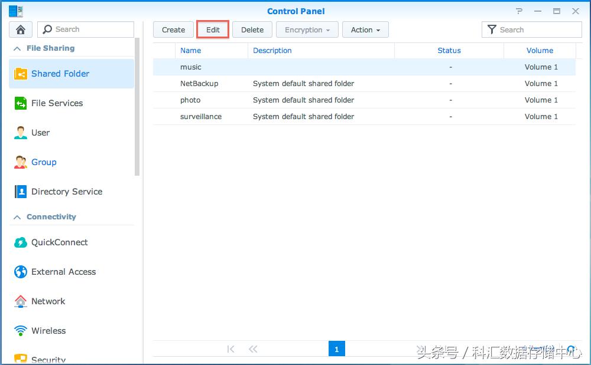
Task: Open Network via its house icon
Action: coord(21,301)
